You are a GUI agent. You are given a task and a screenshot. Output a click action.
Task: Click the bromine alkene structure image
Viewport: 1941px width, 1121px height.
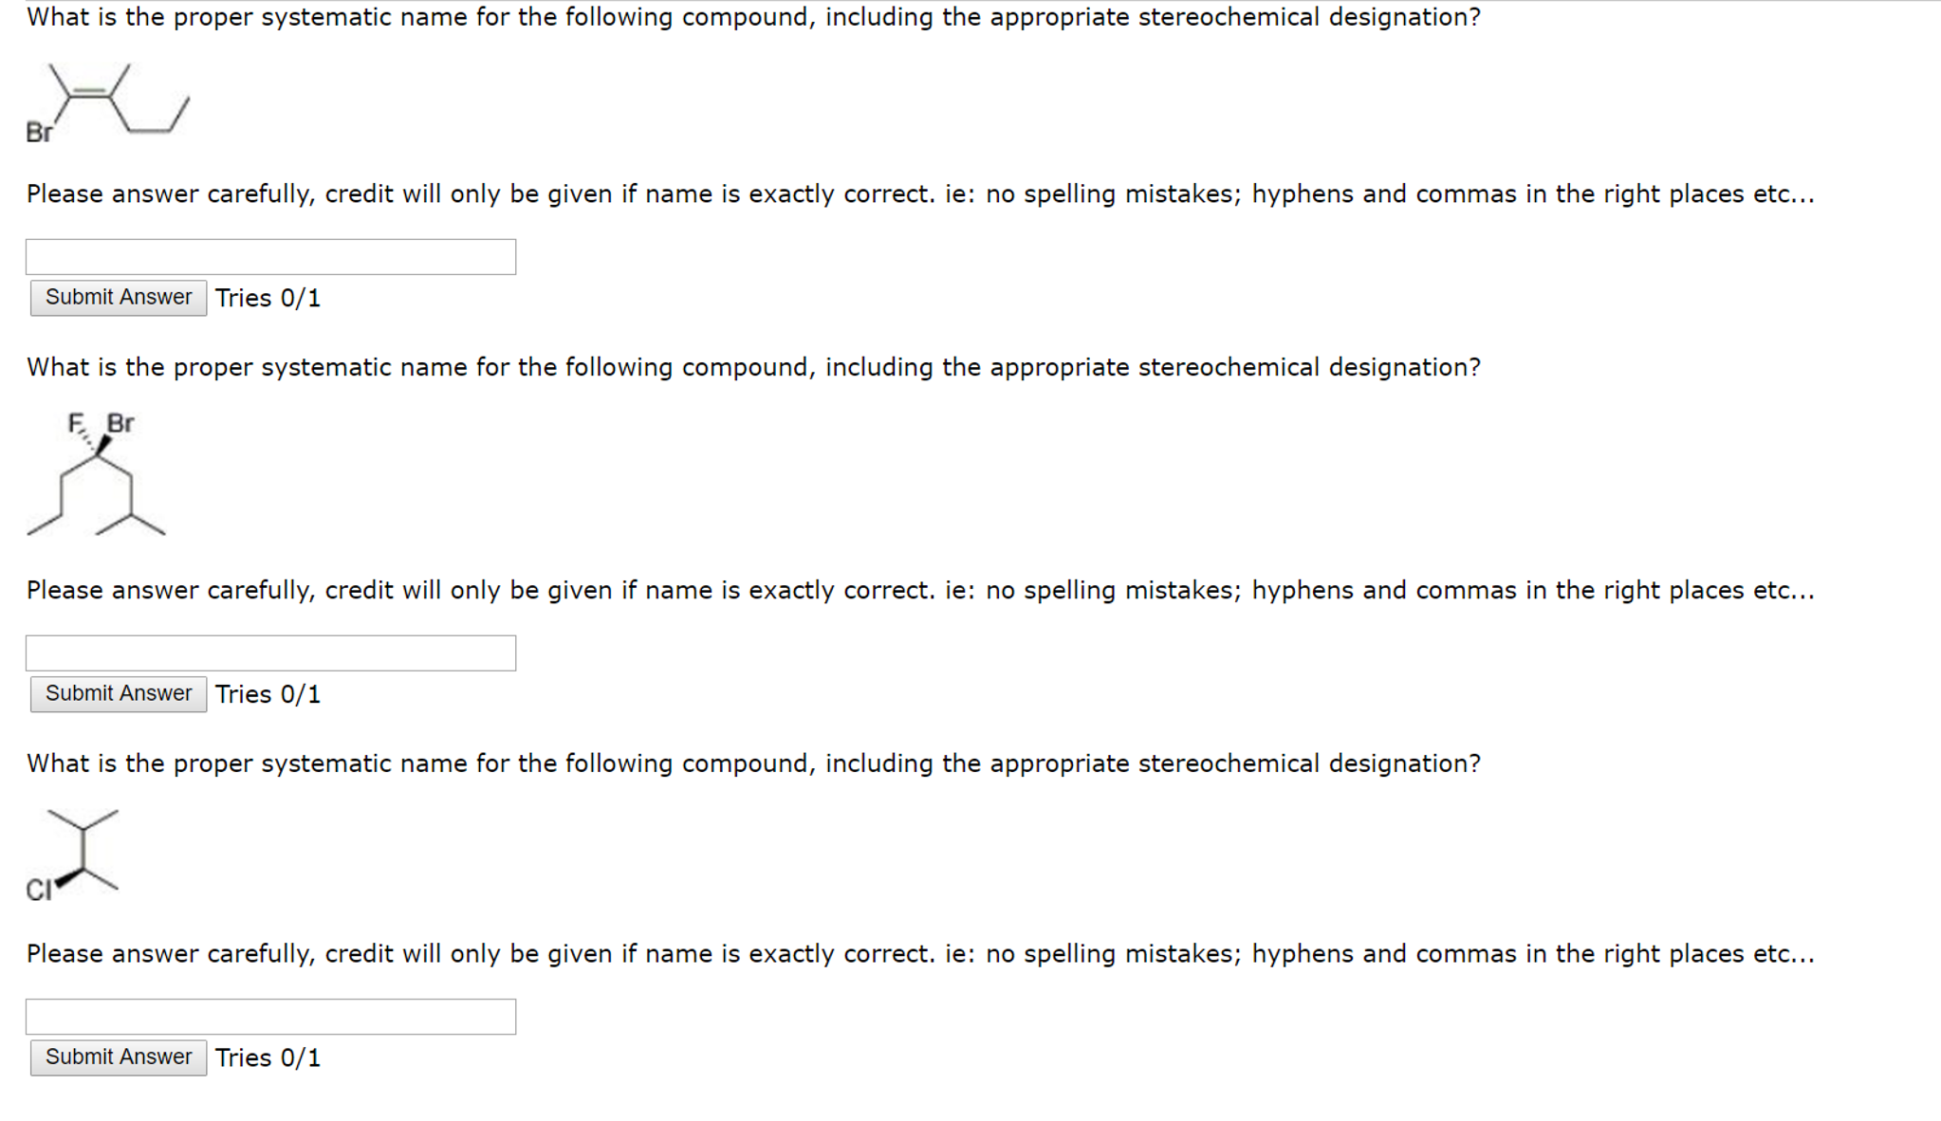tap(109, 100)
